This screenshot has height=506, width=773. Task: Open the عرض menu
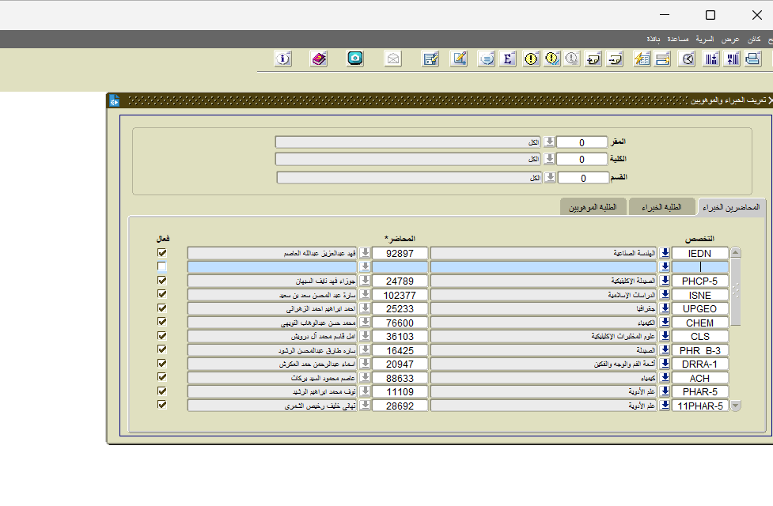[x=729, y=39]
